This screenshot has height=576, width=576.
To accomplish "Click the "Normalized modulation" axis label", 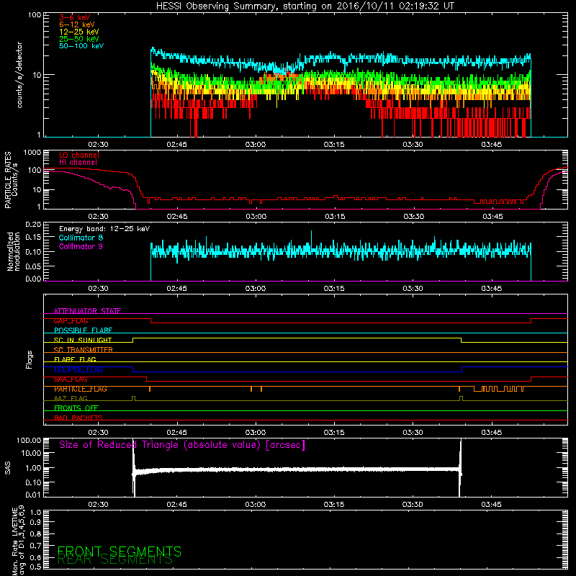I will [x=14, y=251].
